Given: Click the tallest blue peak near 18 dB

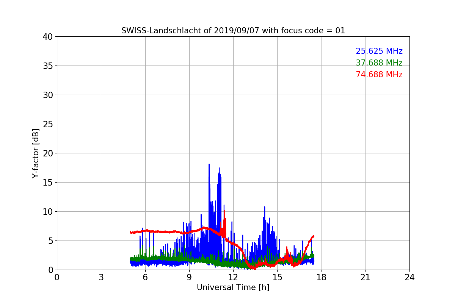Looking at the screenshot, I should coord(209,165).
